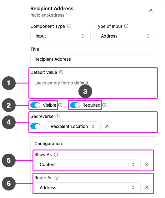Click the Default Value text area
165x198 pixels.
click(x=93, y=87)
